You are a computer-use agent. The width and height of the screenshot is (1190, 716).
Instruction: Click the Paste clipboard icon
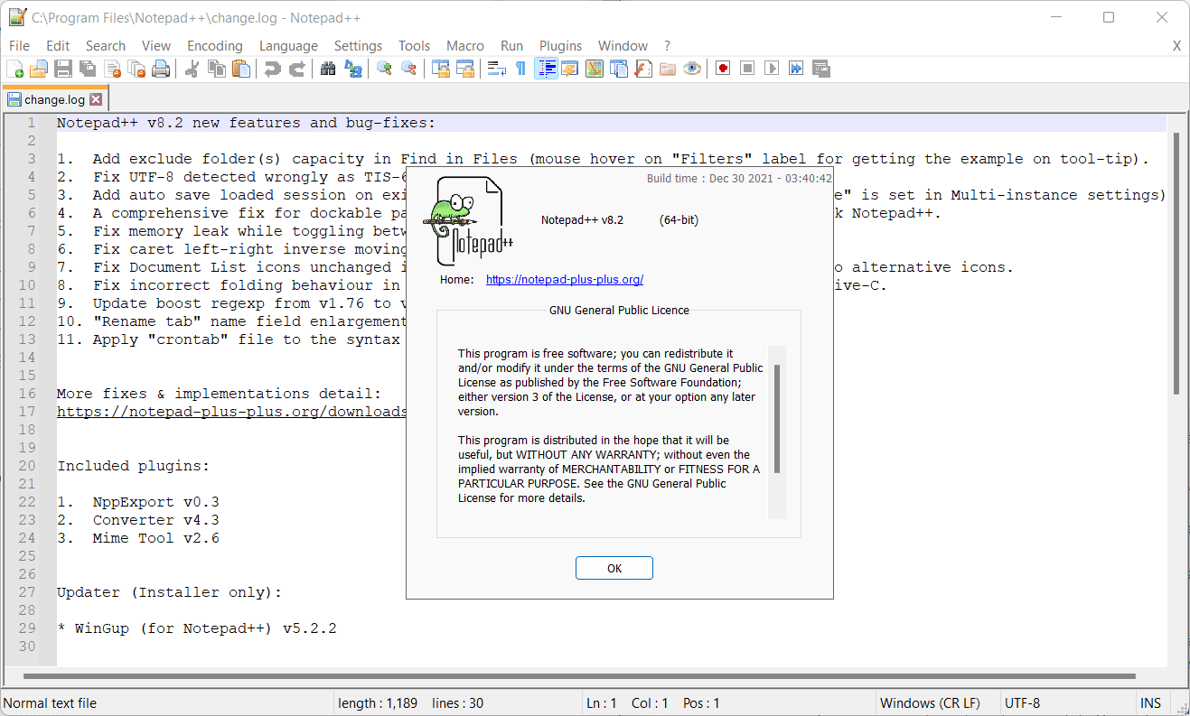[241, 69]
